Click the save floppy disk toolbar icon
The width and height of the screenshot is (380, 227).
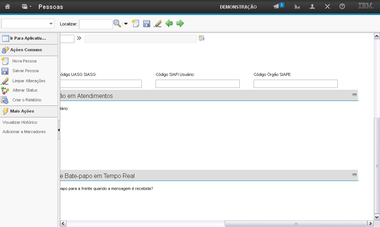[147, 24]
